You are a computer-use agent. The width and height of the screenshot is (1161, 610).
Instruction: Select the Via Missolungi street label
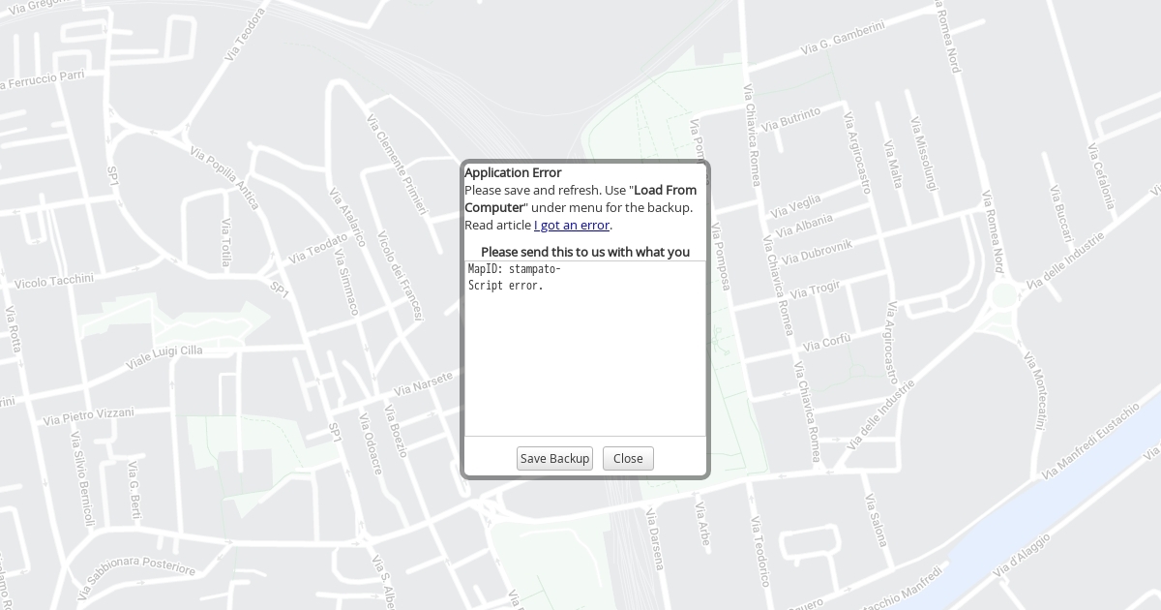click(x=924, y=153)
